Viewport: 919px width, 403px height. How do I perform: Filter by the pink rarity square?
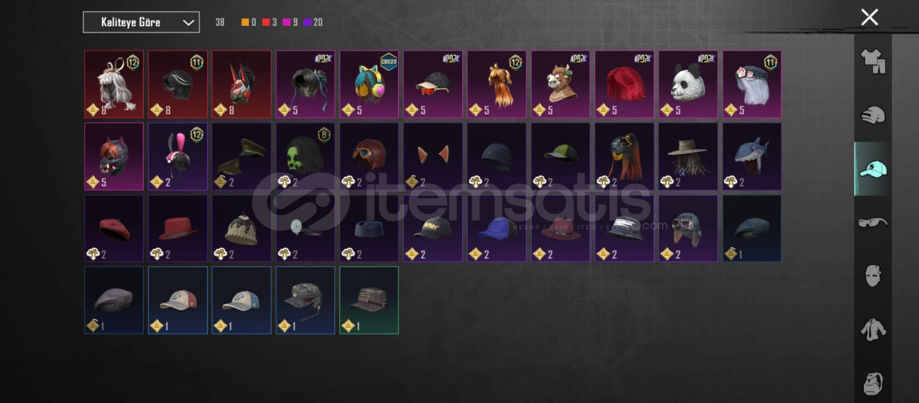point(287,22)
